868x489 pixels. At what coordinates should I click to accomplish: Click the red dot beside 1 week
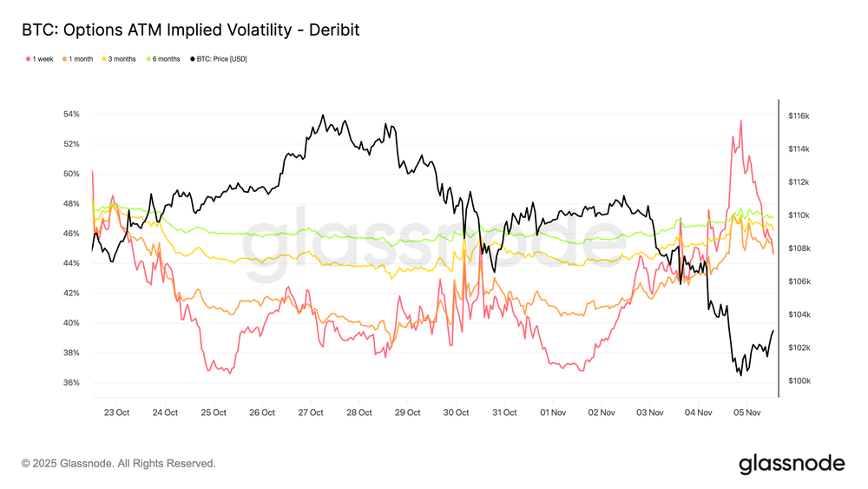[x=27, y=59]
